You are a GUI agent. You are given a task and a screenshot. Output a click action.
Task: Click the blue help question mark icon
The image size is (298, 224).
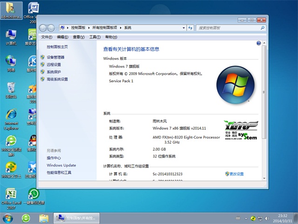pyautogui.click(x=258, y=43)
